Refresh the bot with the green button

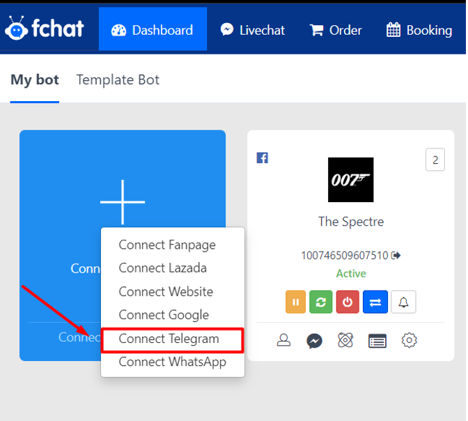tap(321, 302)
